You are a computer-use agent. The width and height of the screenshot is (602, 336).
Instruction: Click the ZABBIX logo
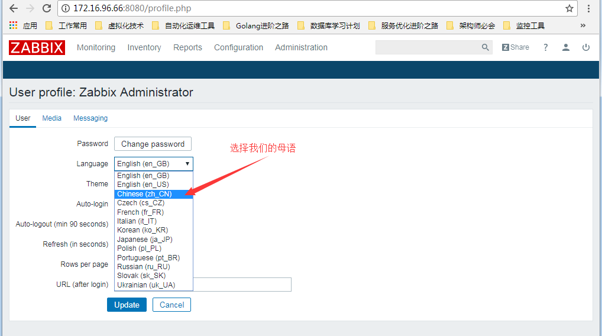37,47
